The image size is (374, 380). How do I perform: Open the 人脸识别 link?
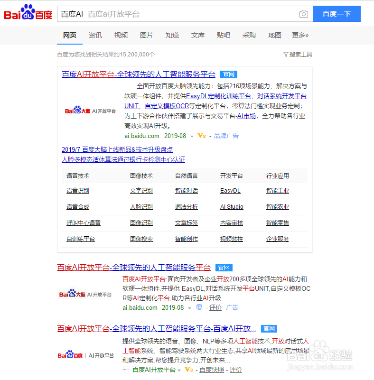pos(141,207)
